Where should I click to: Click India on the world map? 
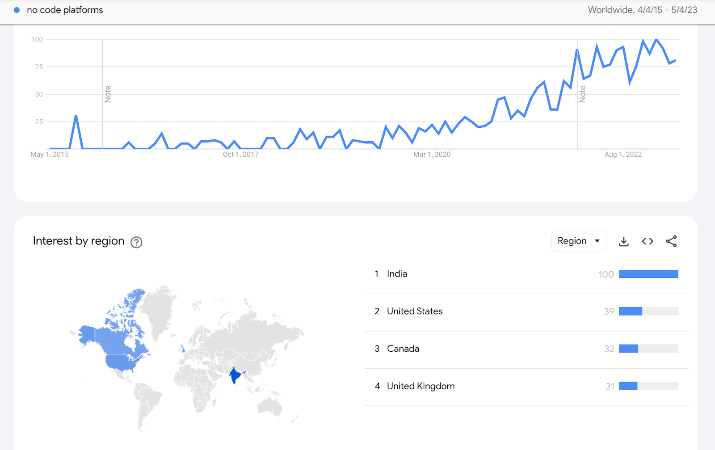tap(235, 375)
